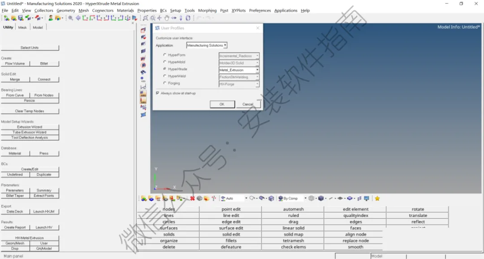Click the Tool Deflection Analysis button
The height and width of the screenshot is (259, 484).
pos(30,138)
